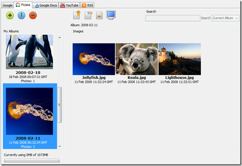Viewport: 242px width, 166px height.
Task: Click the albums list scroll up arrow
Action: tap(60, 37)
